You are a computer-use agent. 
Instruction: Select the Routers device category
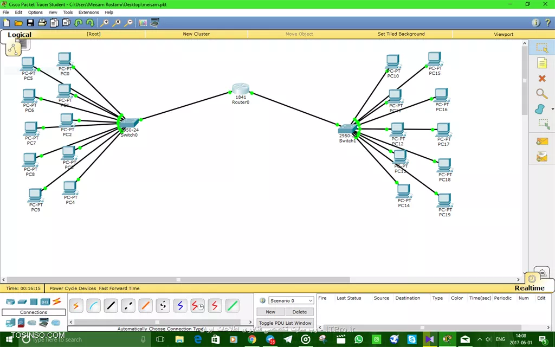click(10, 301)
